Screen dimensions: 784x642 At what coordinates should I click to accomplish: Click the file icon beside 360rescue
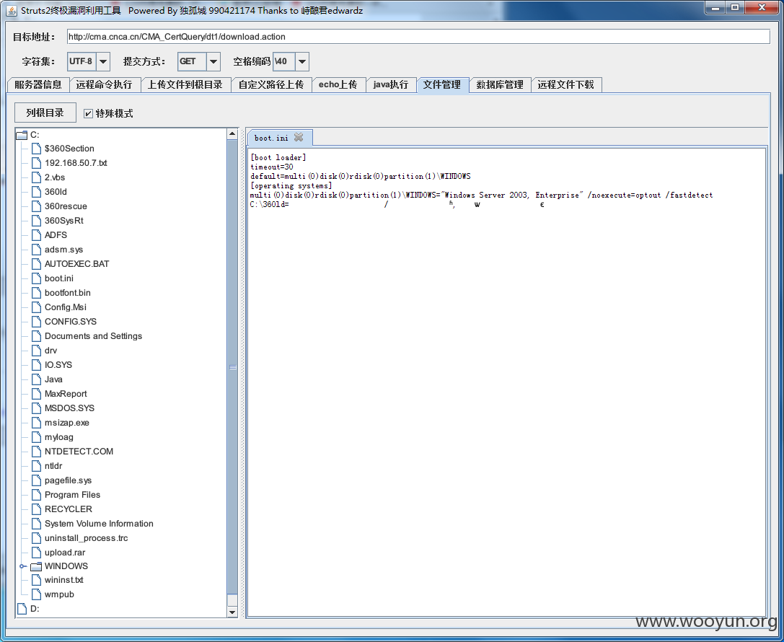point(36,206)
